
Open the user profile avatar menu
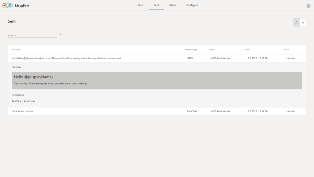[308, 5]
